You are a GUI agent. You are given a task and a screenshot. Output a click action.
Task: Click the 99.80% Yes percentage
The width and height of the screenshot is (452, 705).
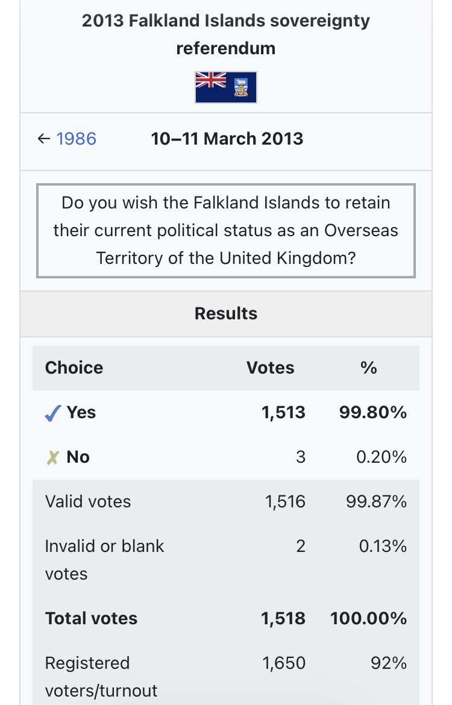[372, 413]
